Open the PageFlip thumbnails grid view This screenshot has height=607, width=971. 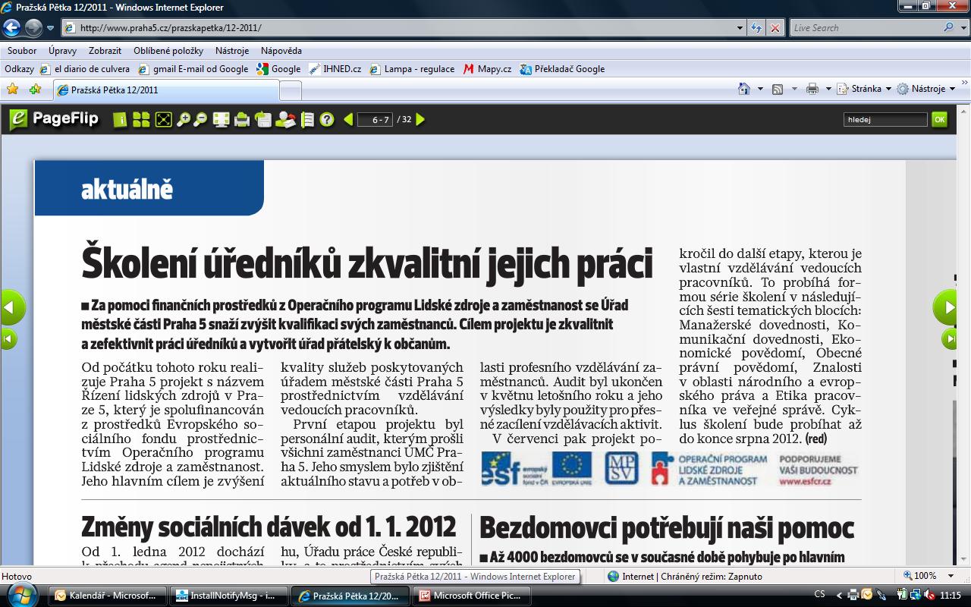[141, 119]
